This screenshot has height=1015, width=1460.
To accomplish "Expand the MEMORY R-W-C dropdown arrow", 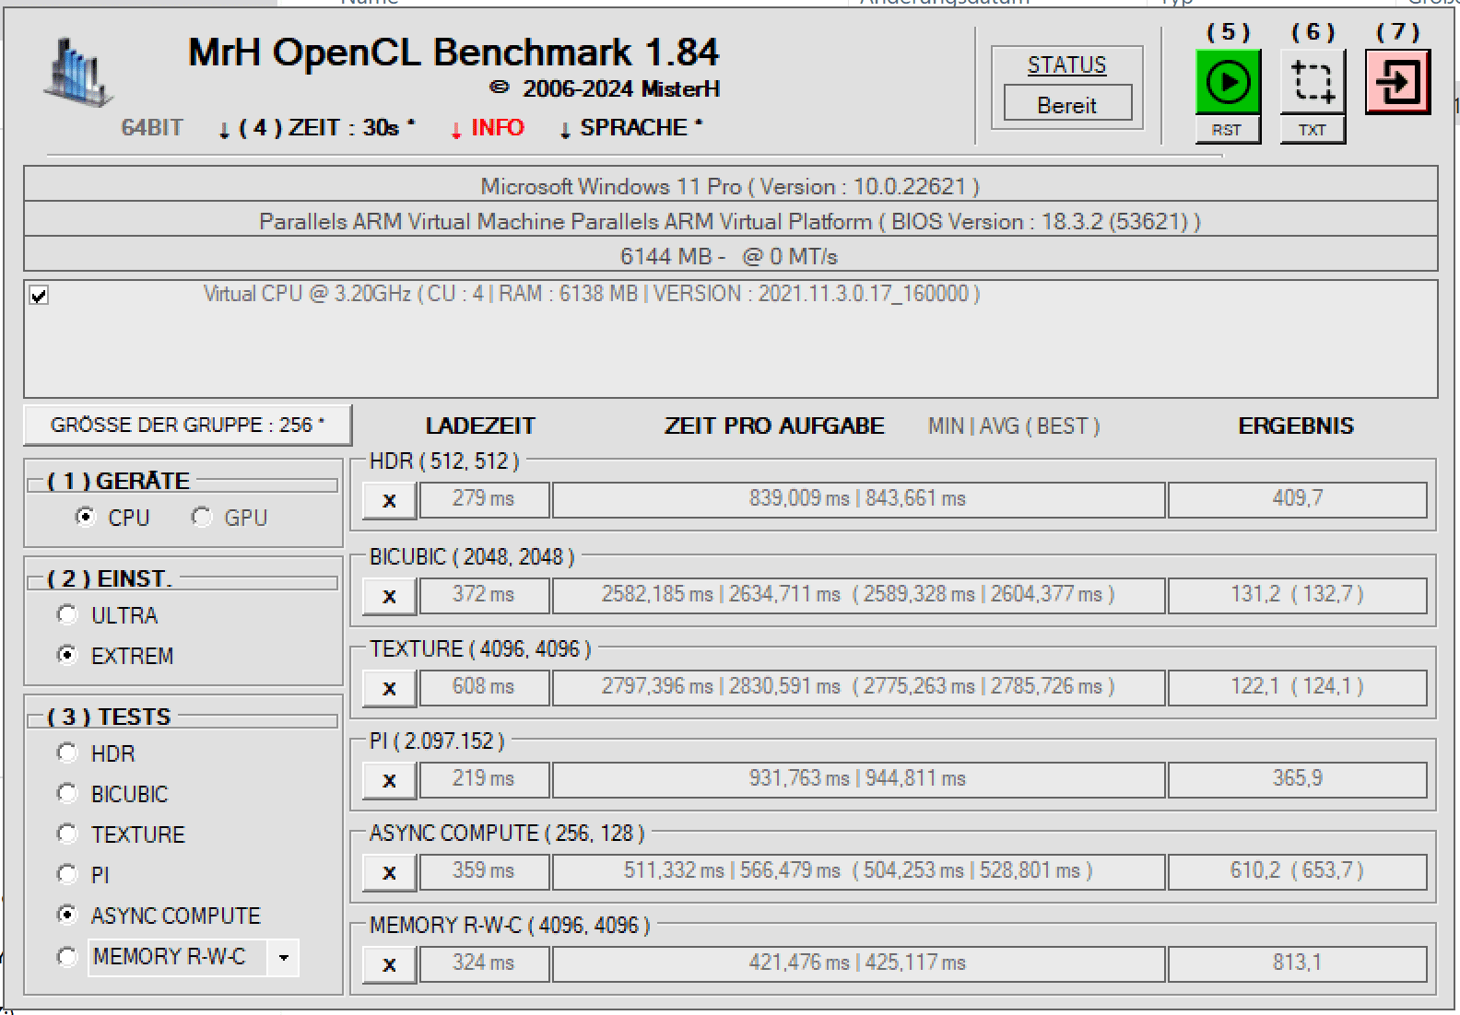I will (x=283, y=958).
